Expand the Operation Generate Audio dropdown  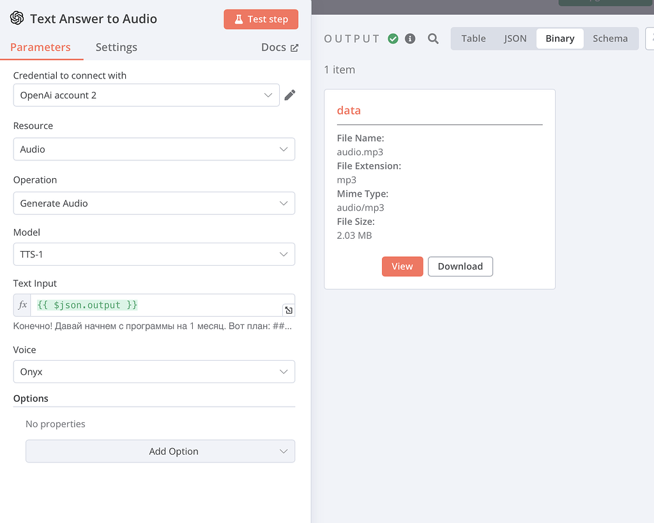(x=154, y=203)
